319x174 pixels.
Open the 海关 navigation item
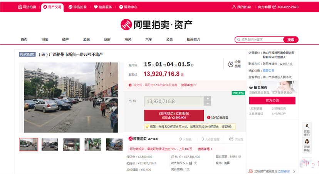pyautogui.click(x=128, y=39)
